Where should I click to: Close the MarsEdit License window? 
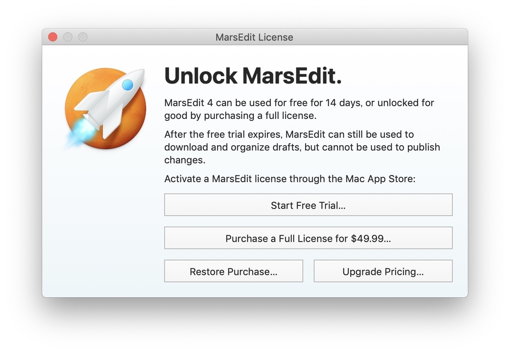coord(52,37)
